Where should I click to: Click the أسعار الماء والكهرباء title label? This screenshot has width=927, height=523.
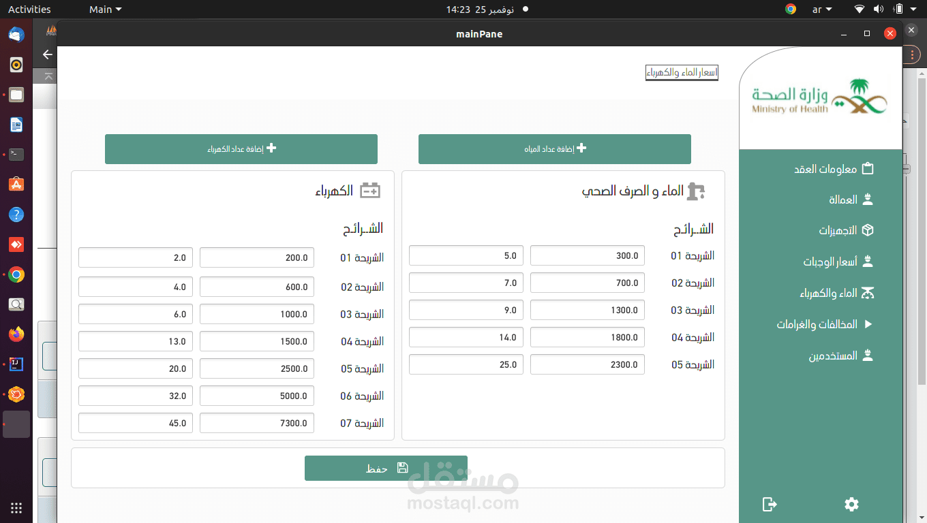coord(682,72)
